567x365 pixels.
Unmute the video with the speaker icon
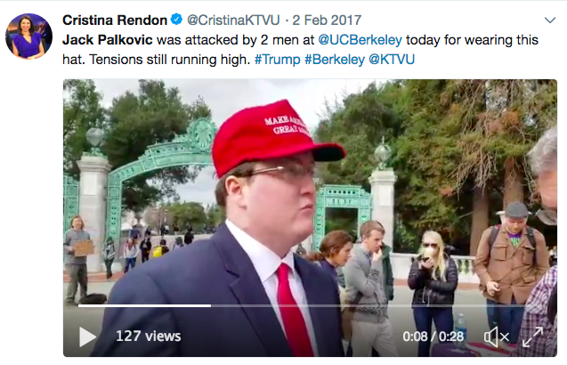pyautogui.click(x=496, y=337)
